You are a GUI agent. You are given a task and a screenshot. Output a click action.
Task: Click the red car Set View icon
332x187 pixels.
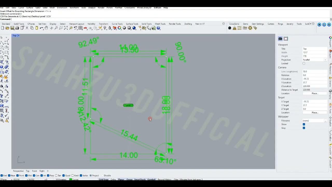(x=85, y=28)
